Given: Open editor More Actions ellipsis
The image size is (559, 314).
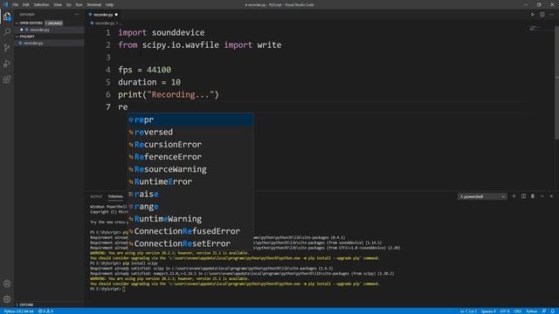Looking at the screenshot, I should [551, 15].
